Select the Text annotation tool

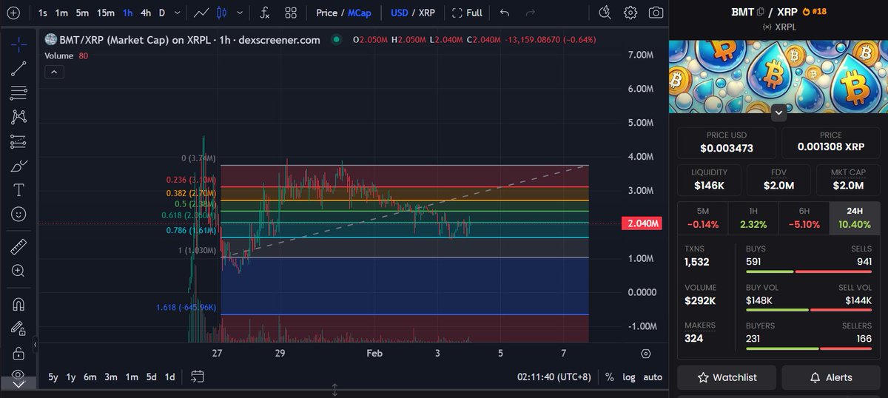[19, 190]
